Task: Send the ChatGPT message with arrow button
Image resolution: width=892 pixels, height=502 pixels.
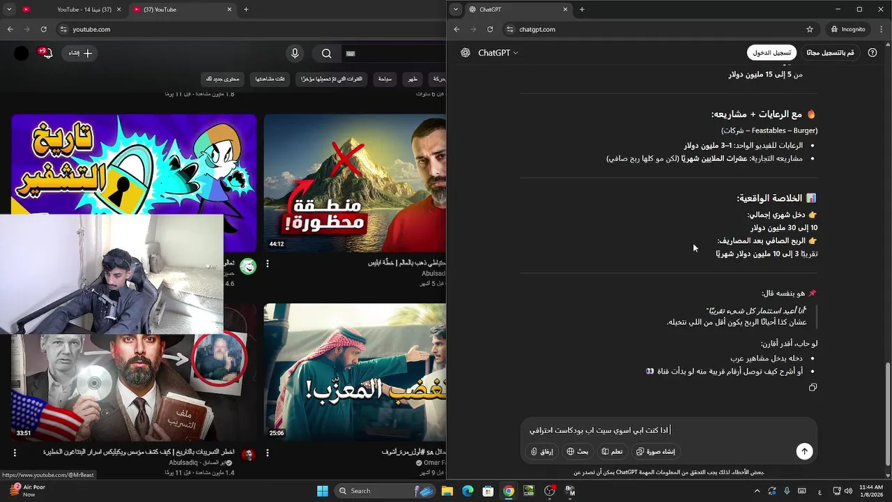Action: [x=804, y=451]
